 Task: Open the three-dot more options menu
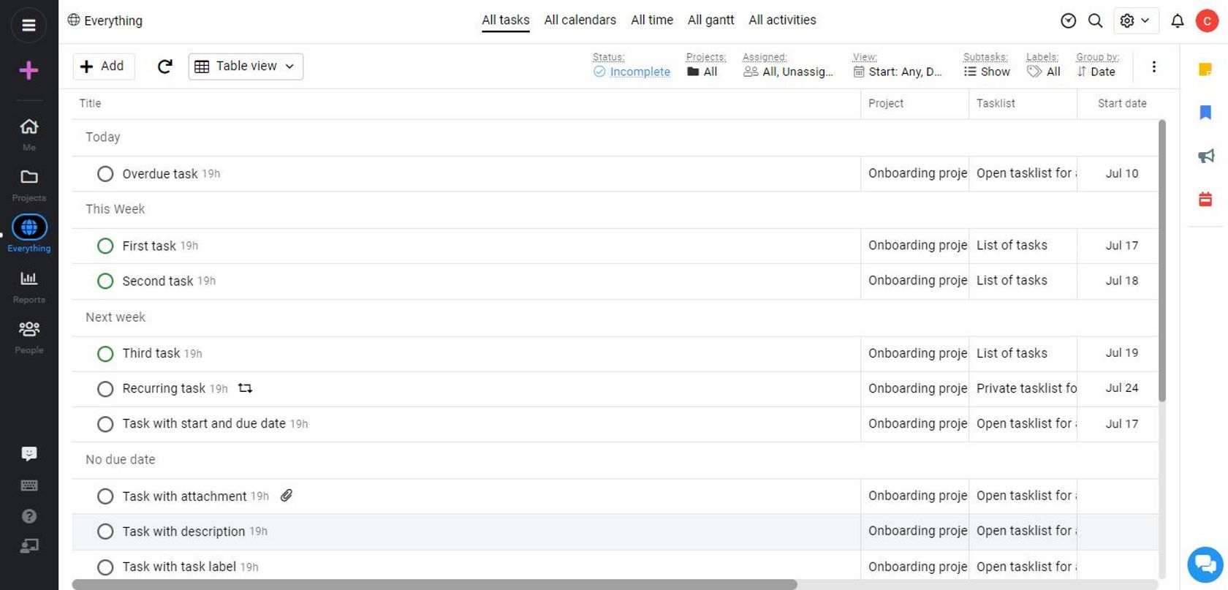click(x=1153, y=67)
